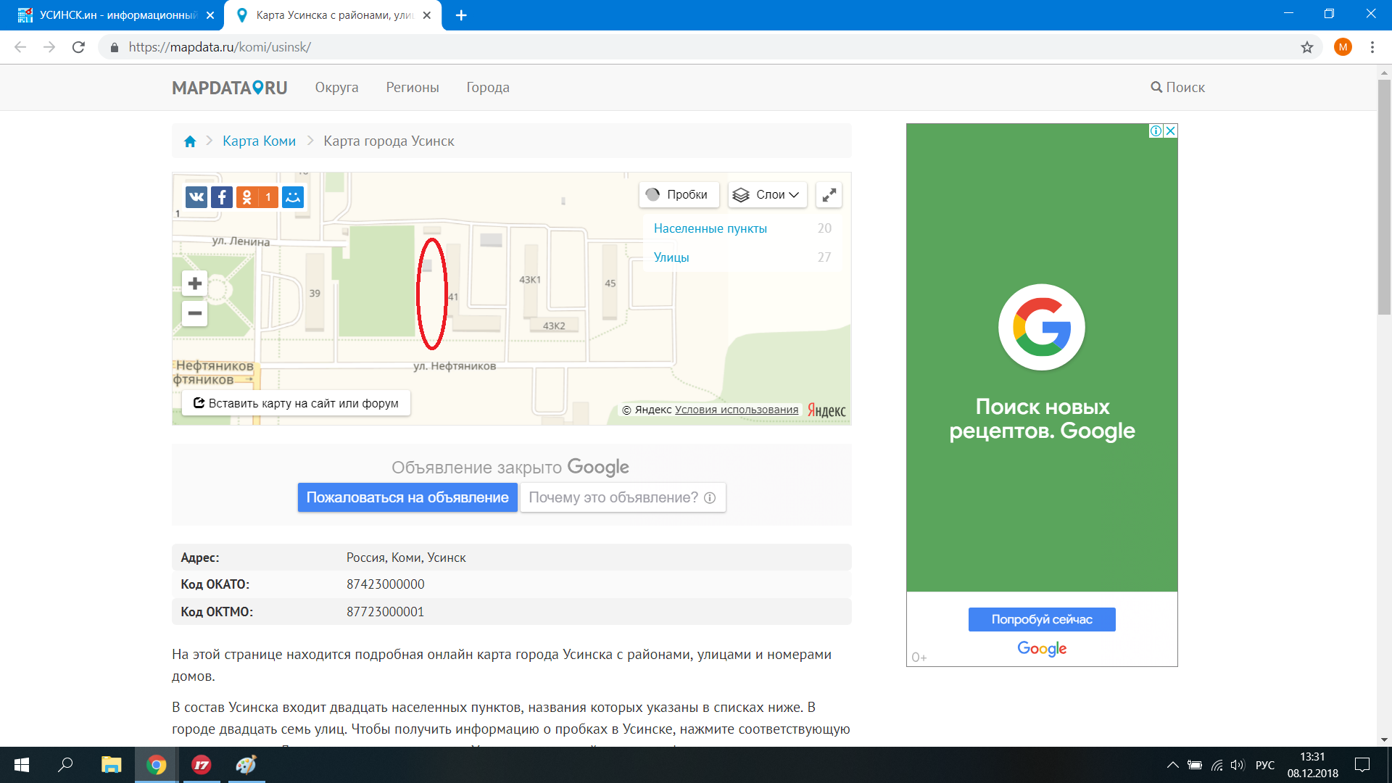Open Города menu item

(x=487, y=88)
